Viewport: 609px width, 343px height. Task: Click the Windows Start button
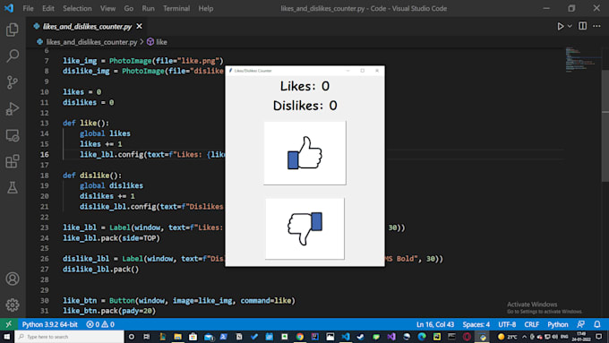pyautogui.click(x=7, y=337)
